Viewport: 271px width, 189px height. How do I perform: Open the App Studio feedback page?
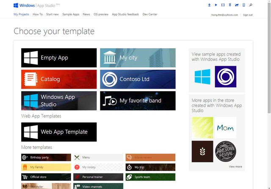(125, 14)
